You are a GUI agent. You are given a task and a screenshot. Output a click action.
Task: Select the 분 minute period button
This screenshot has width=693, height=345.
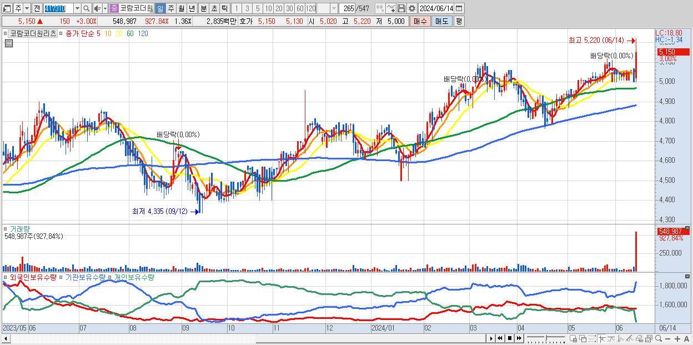point(203,8)
